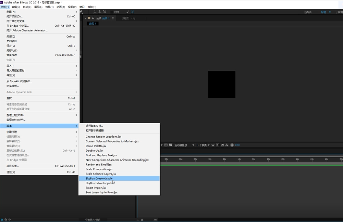343x222 pixels.
Task: Open the 文件(F) menu
Action: [4, 7]
